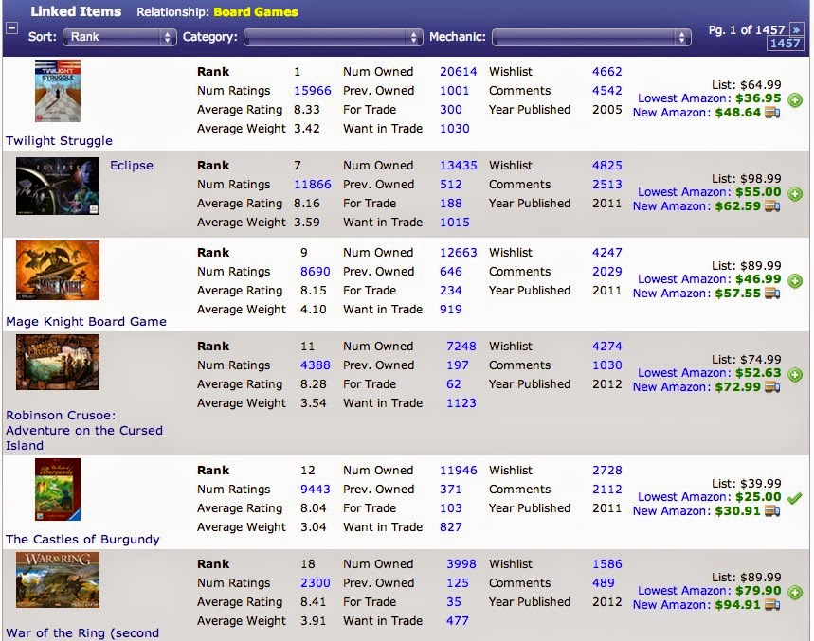The image size is (814, 641).
Task: Click Castles of Burgundy green checkmark icon
Action: click(794, 498)
